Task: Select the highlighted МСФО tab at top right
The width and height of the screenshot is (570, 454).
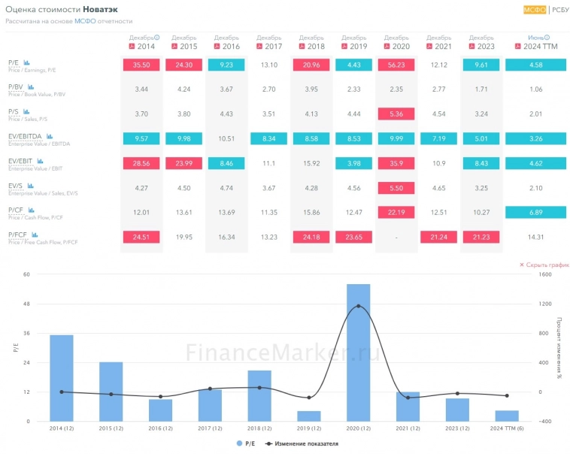Action: pos(534,10)
